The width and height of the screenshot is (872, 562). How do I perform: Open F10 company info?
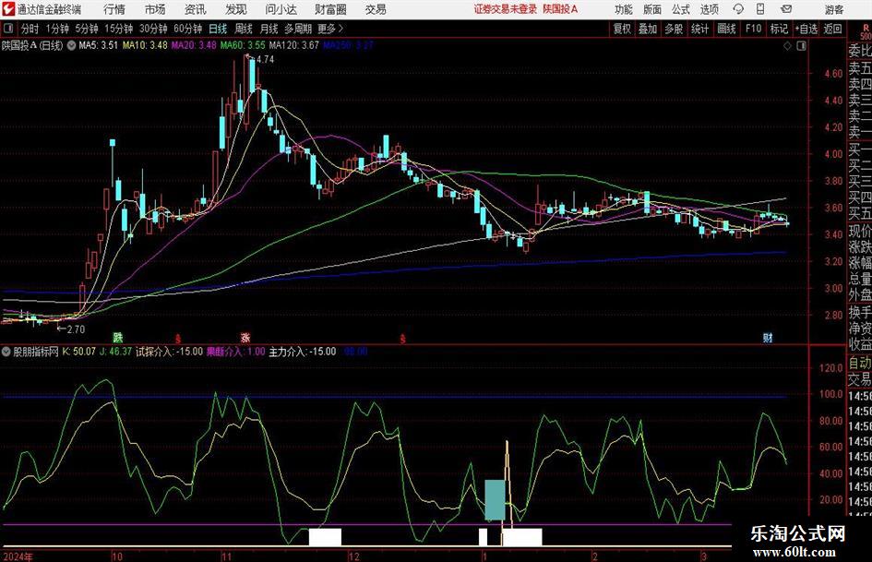point(753,29)
